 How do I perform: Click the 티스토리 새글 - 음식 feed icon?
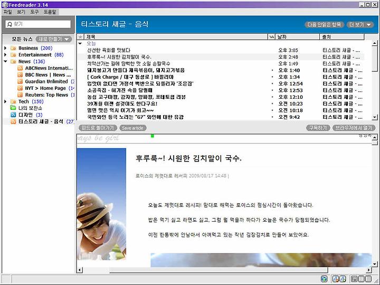pyautogui.click(x=14, y=121)
